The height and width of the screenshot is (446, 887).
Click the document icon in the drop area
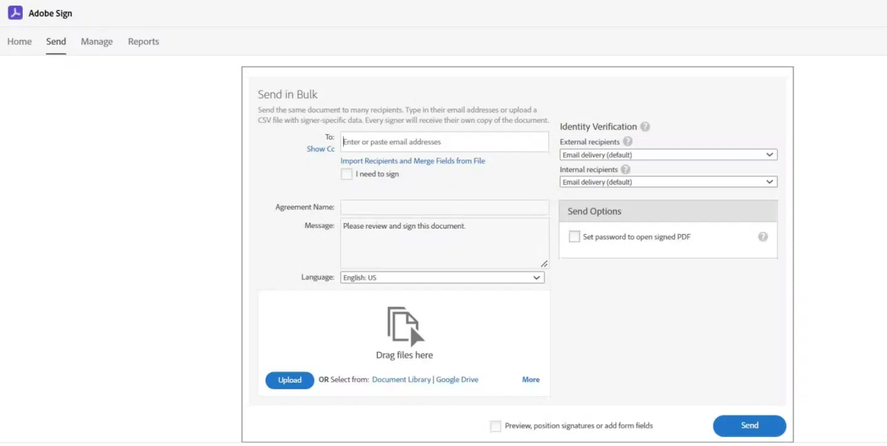[x=404, y=325]
